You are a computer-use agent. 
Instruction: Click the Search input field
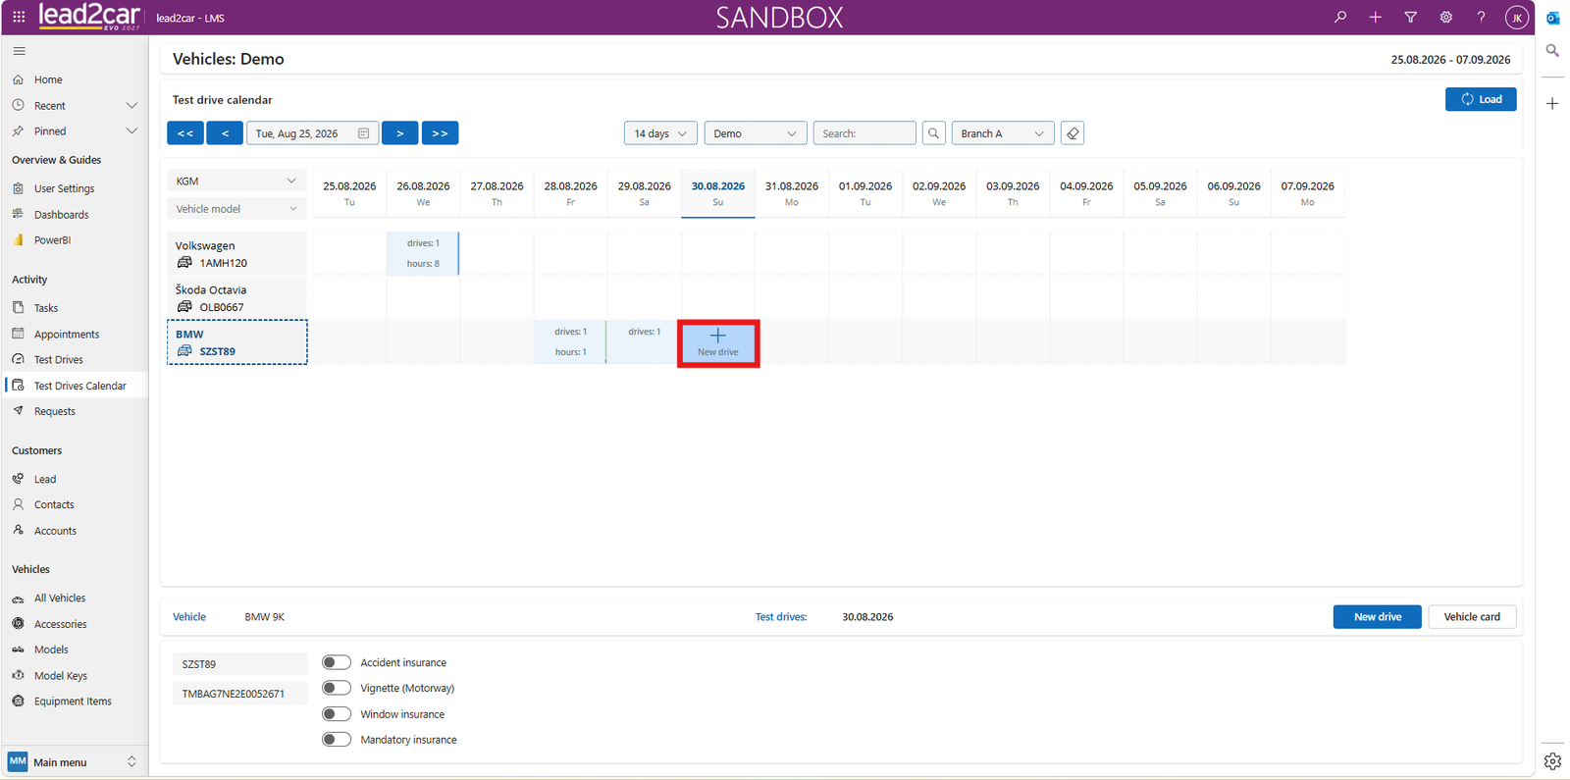pos(864,133)
